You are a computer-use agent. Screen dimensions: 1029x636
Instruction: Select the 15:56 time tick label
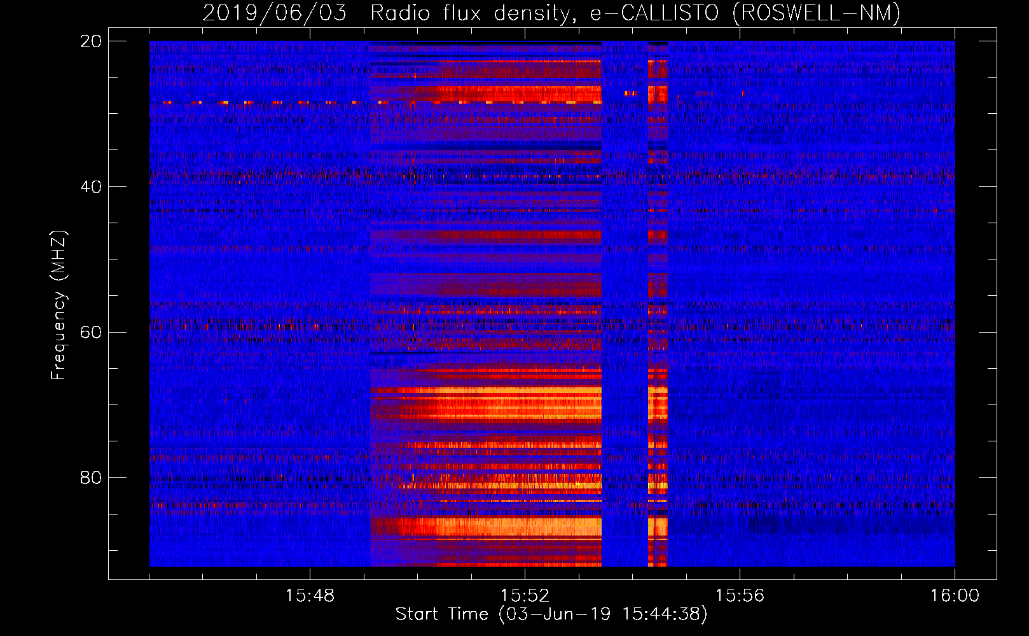(x=740, y=596)
